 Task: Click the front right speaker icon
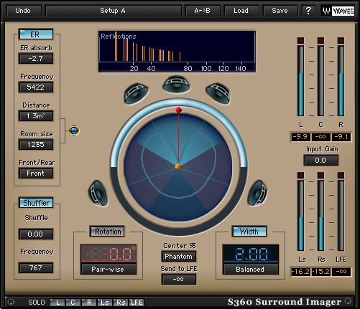point(218,93)
